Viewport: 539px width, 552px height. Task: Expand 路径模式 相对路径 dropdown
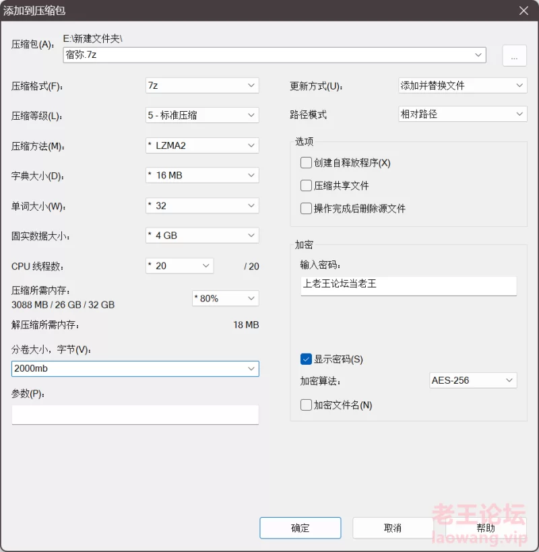tap(463, 114)
